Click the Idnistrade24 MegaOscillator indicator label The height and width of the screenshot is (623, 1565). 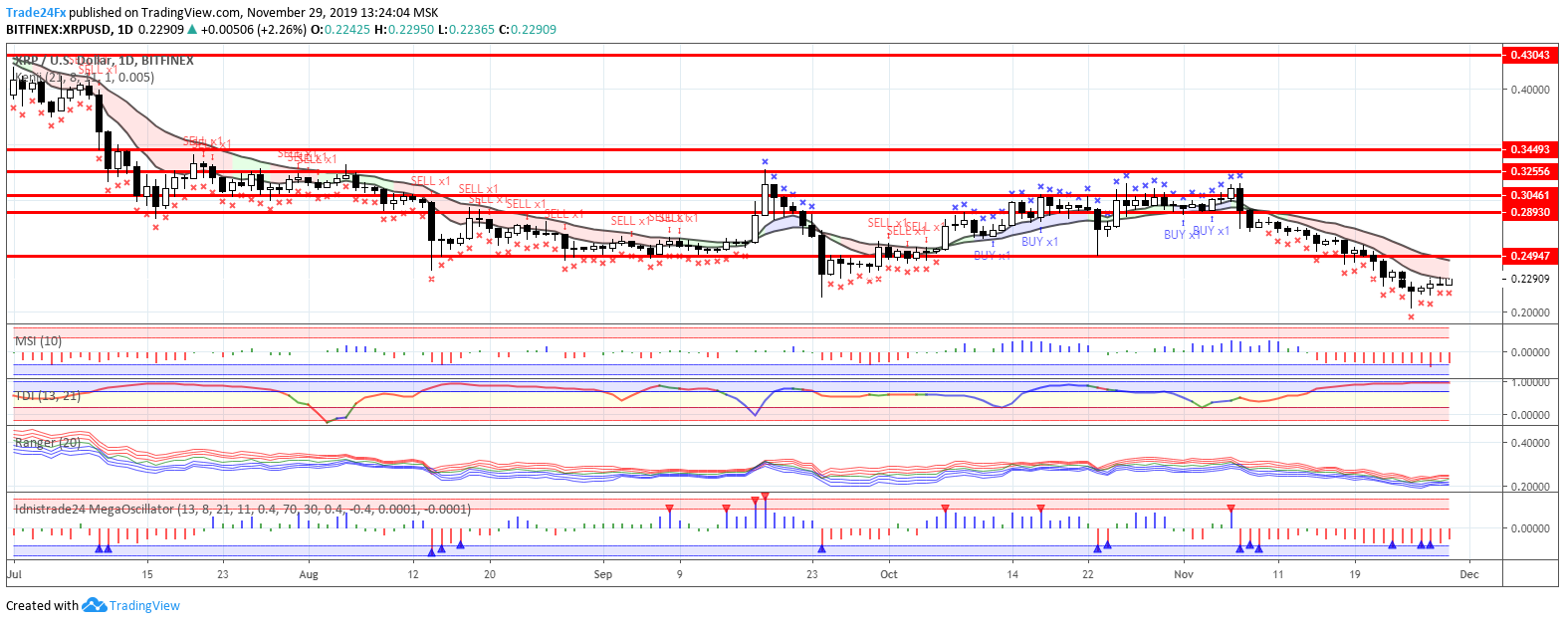point(242,509)
